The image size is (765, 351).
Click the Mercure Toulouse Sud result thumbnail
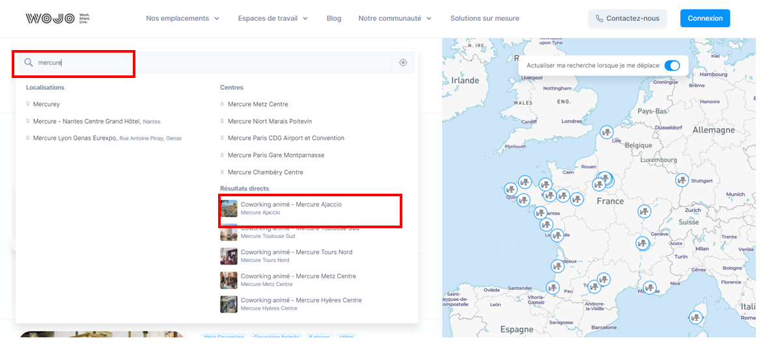[229, 233]
